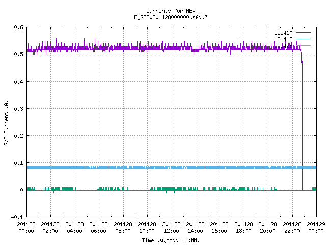Click the '201128 16:00' x-axis tick label
This screenshot has height=245, width=326.
click(x=220, y=228)
